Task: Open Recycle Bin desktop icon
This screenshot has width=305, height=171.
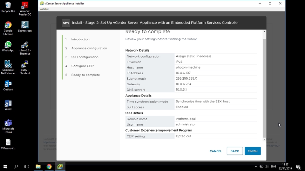Action: [x=8, y=7]
